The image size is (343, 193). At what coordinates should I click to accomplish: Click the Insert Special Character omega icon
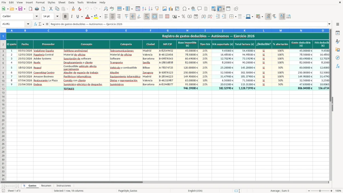[184, 9]
